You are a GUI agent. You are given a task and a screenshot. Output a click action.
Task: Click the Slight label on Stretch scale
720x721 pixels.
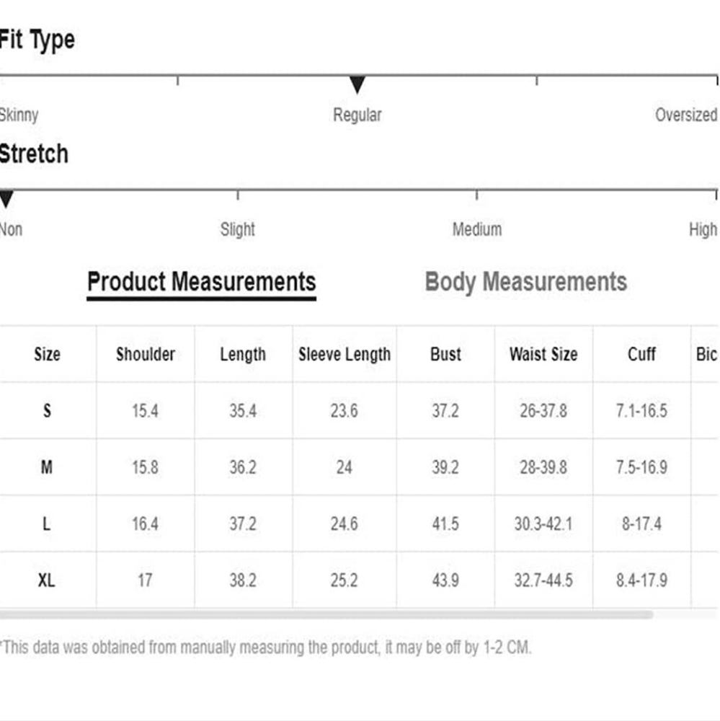pos(237,229)
